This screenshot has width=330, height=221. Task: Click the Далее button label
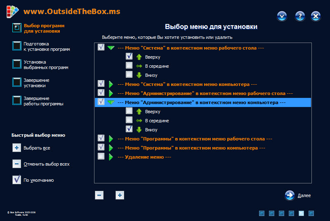(x=304, y=196)
